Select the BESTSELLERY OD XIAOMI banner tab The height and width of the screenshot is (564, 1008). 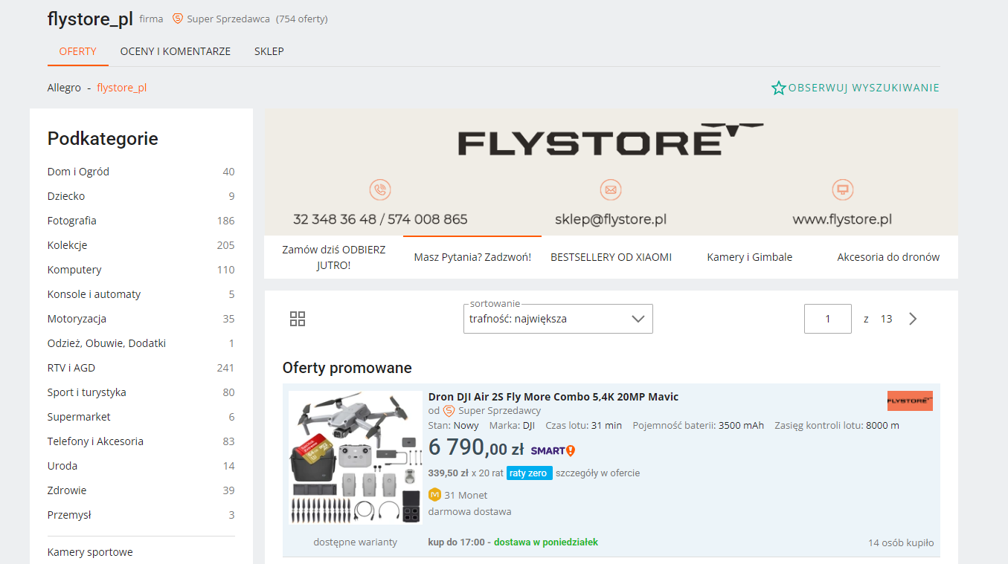(x=611, y=256)
